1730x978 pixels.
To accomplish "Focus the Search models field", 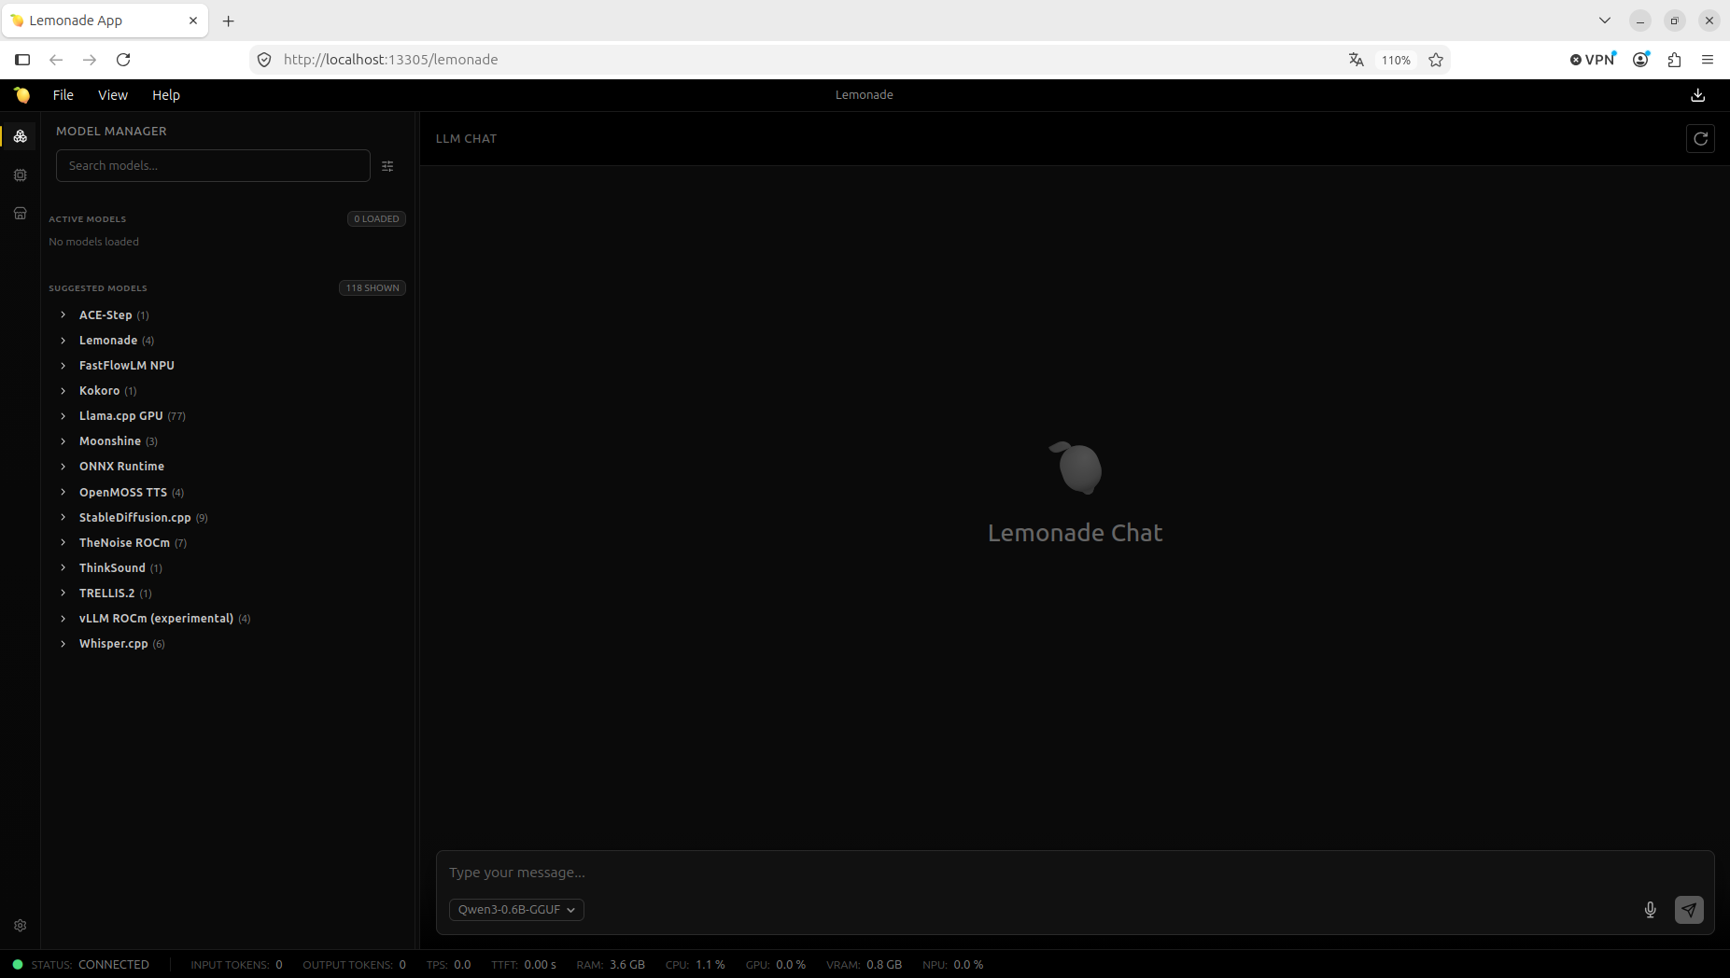I will 213,166.
